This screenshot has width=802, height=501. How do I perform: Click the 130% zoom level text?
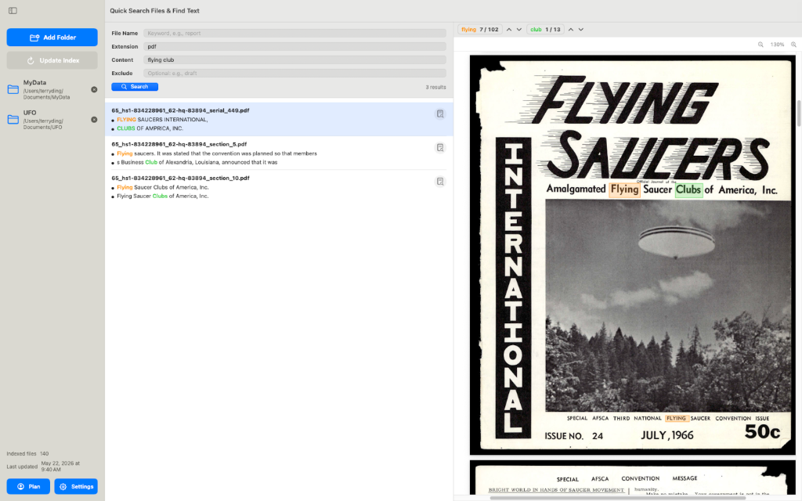coord(777,45)
